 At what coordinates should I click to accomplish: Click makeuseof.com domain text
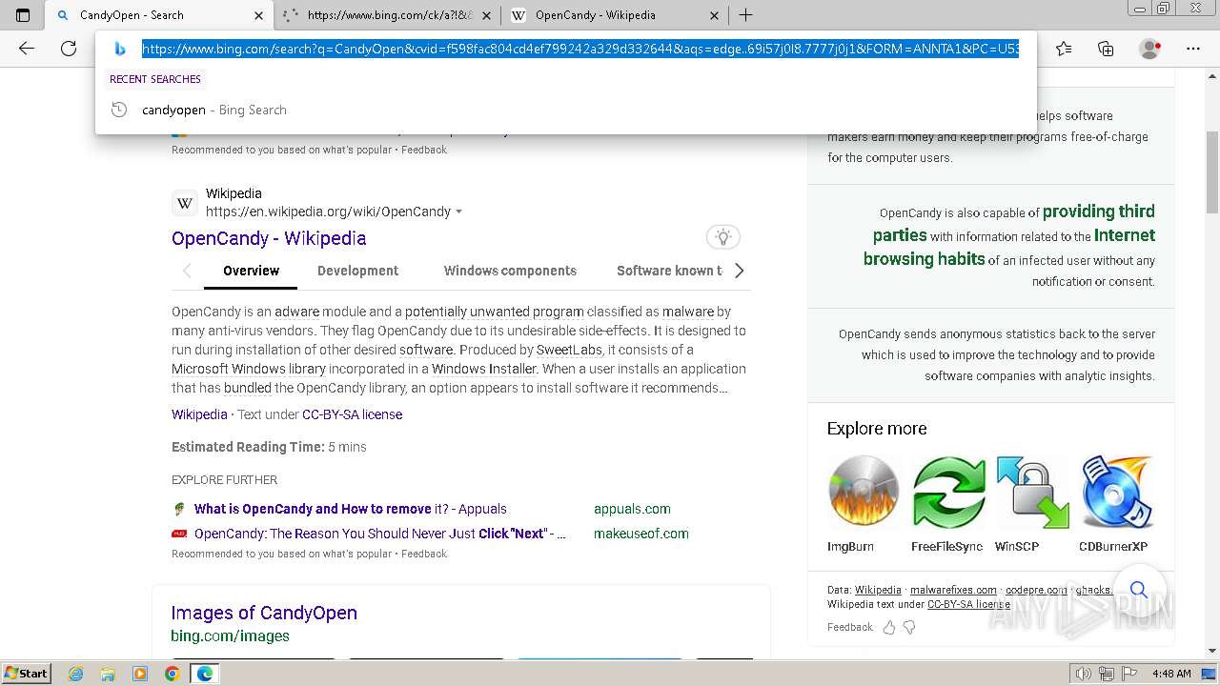[640, 534]
